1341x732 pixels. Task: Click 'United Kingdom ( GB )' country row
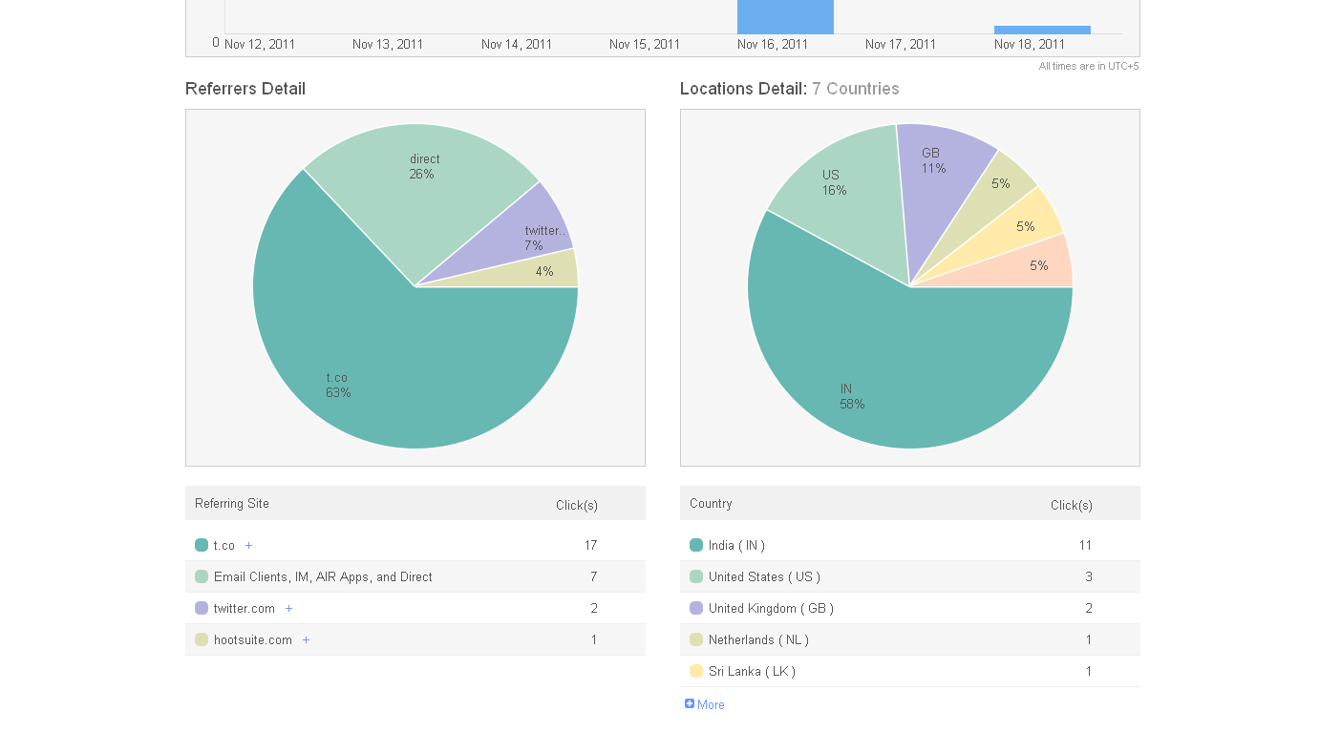[910, 608]
